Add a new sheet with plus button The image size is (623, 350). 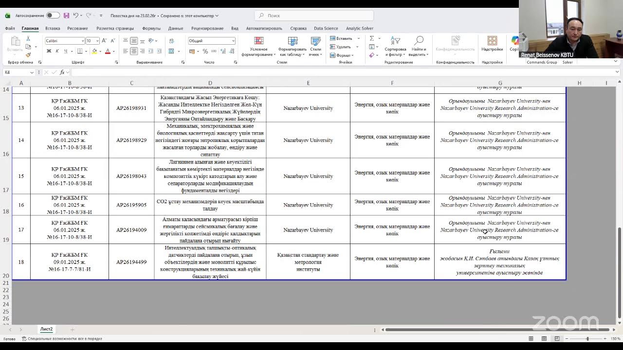72,330
